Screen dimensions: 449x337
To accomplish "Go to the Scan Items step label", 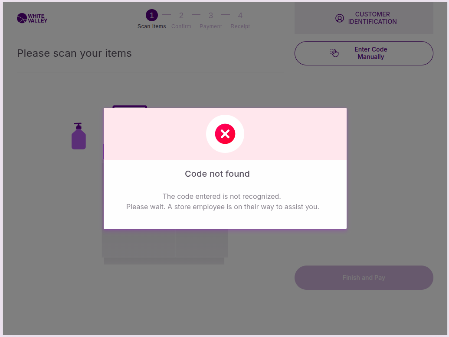I will (152, 26).
